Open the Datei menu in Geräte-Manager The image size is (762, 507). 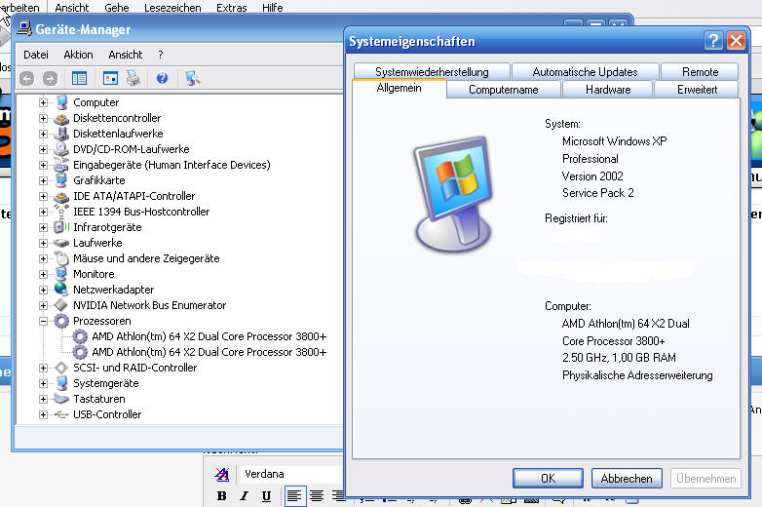36,55
